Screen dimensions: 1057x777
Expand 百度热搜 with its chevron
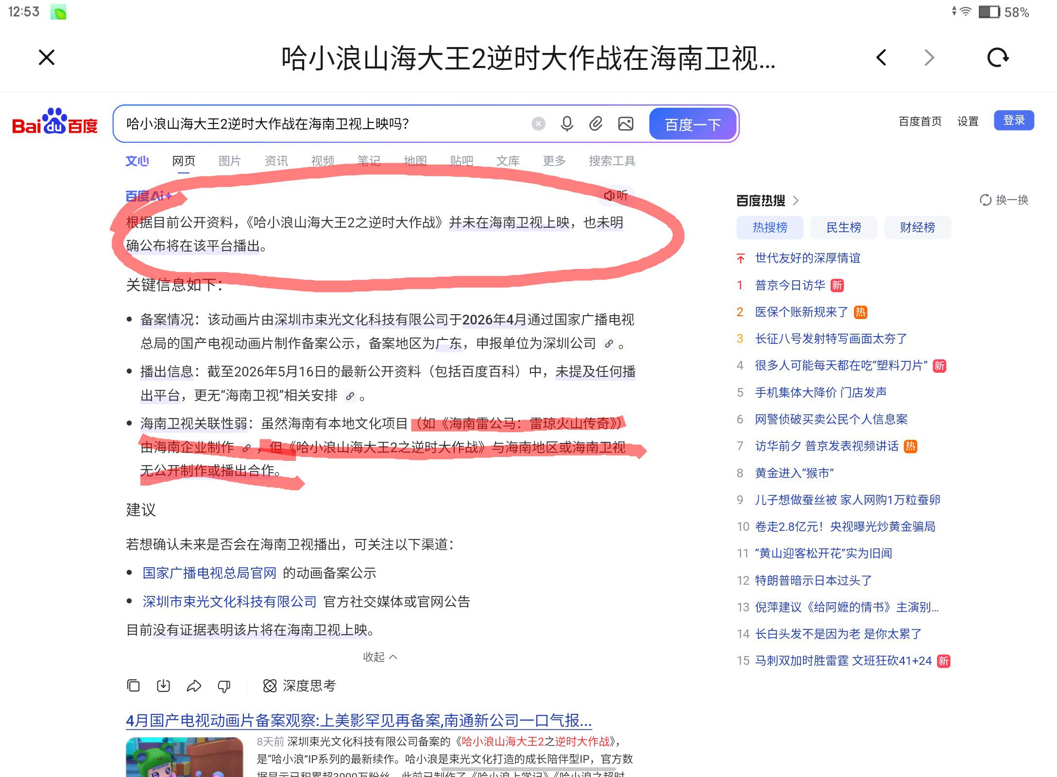coord(796,200)
